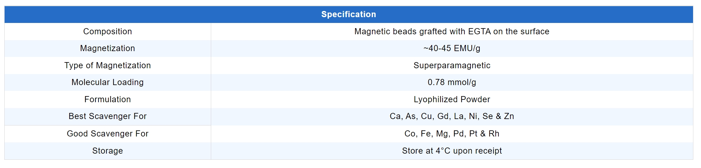Click the Formulation row label
The height and width of the screenshot is (168, 701).
(x=107, y=99)
